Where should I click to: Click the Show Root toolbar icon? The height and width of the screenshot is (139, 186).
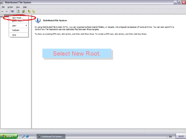coord(33,12)
